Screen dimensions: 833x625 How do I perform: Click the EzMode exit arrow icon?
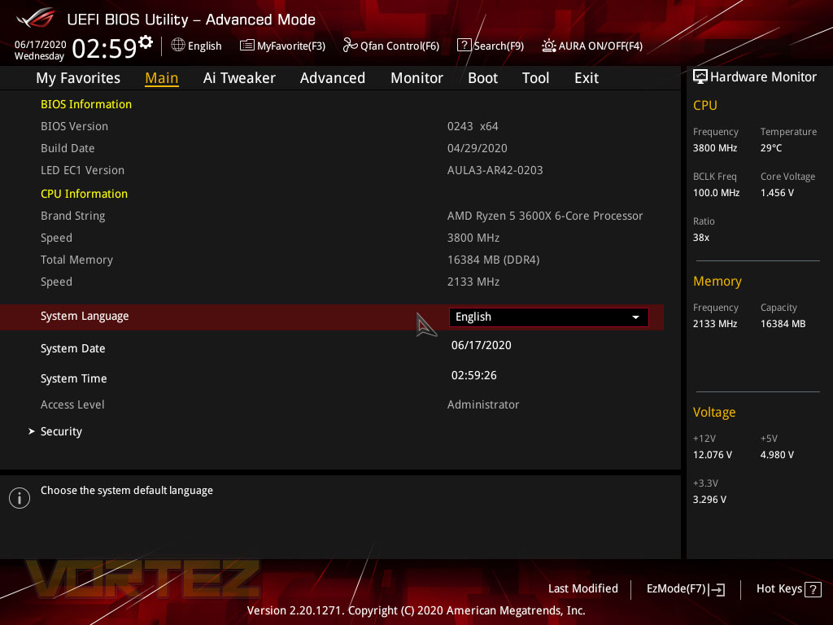point(717,589)
